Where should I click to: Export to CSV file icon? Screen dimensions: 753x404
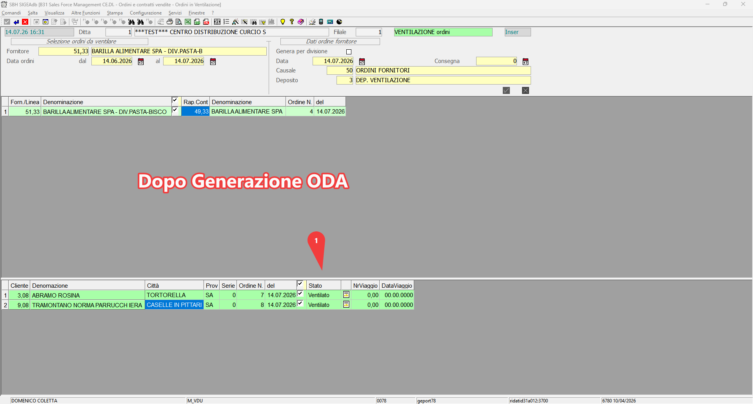pos(197,22)
